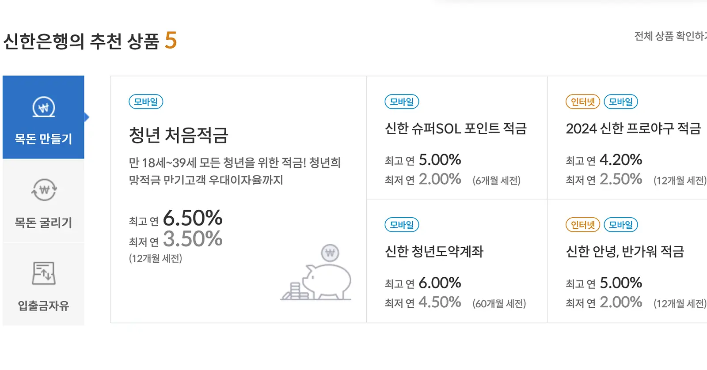This screenshot has width=707, height=370.
Task: Select the 목돈 만들기 coin icon
Action: coord(43,106)
